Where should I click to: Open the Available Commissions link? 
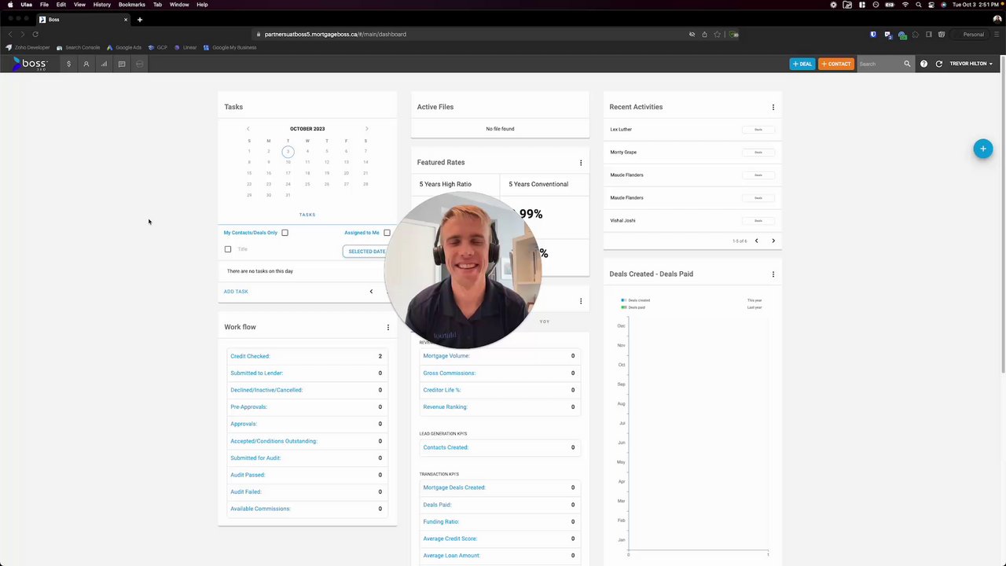click(x=260, y=509)
